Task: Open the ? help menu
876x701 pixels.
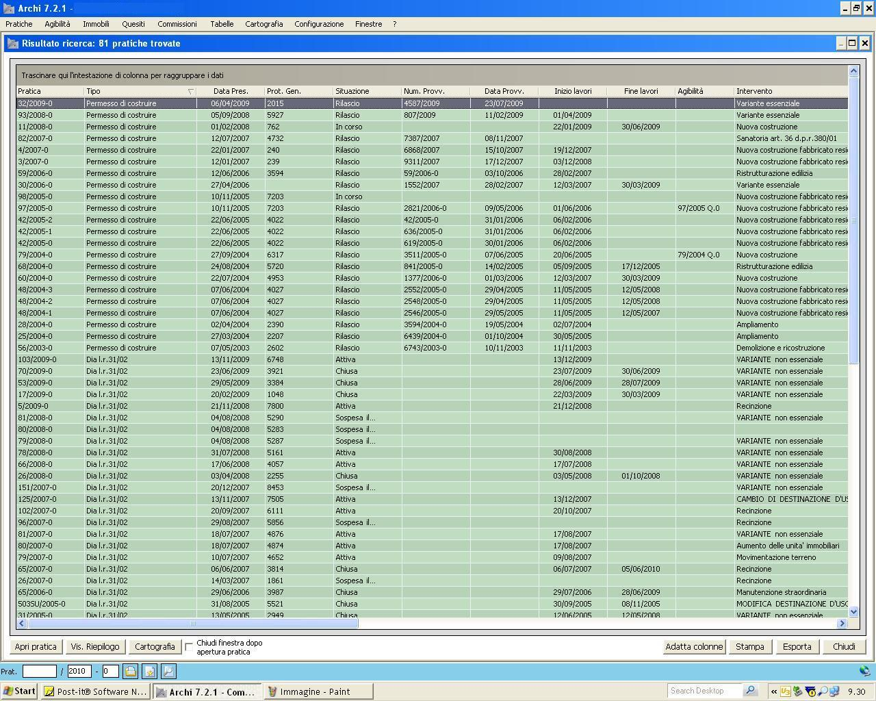Action: 394,24
